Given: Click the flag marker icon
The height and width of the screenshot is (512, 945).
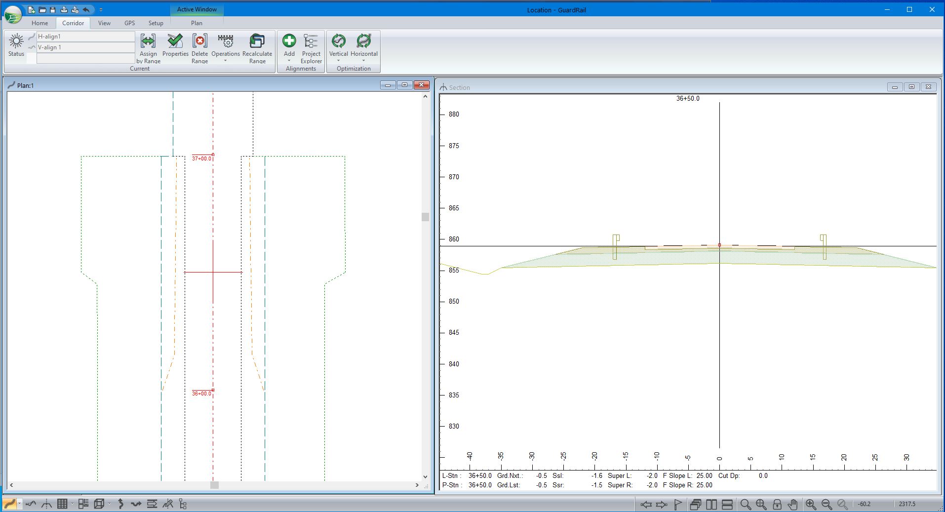Looking at the screenshot, I should click(678, 505).
